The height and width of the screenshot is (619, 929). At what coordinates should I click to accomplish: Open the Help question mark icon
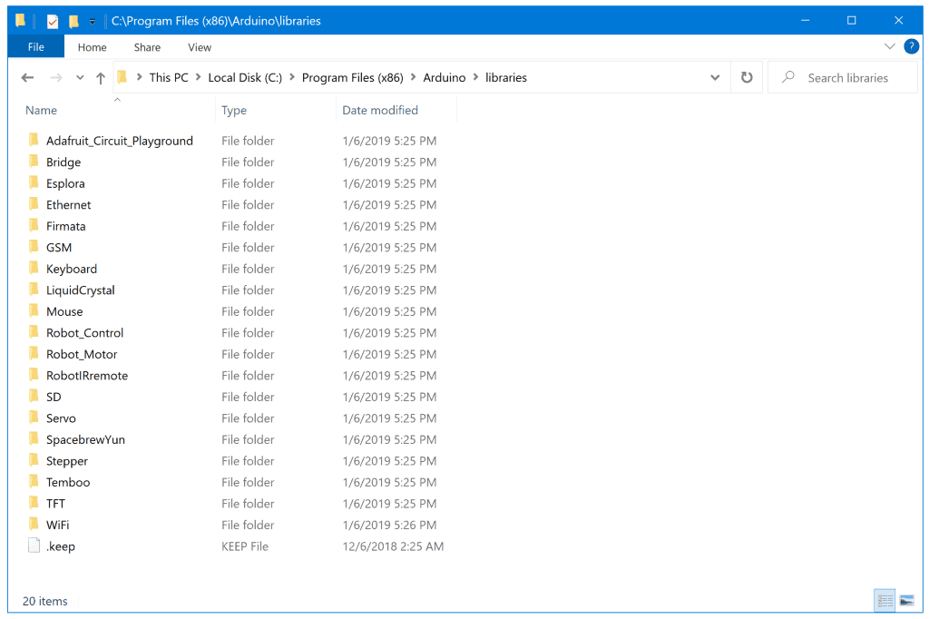pyautogui.click(x=911, y=46)
